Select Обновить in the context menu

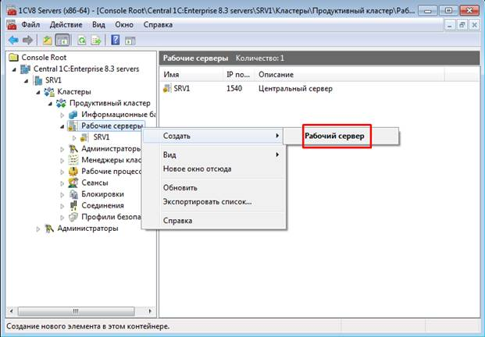tap(180, 187)
